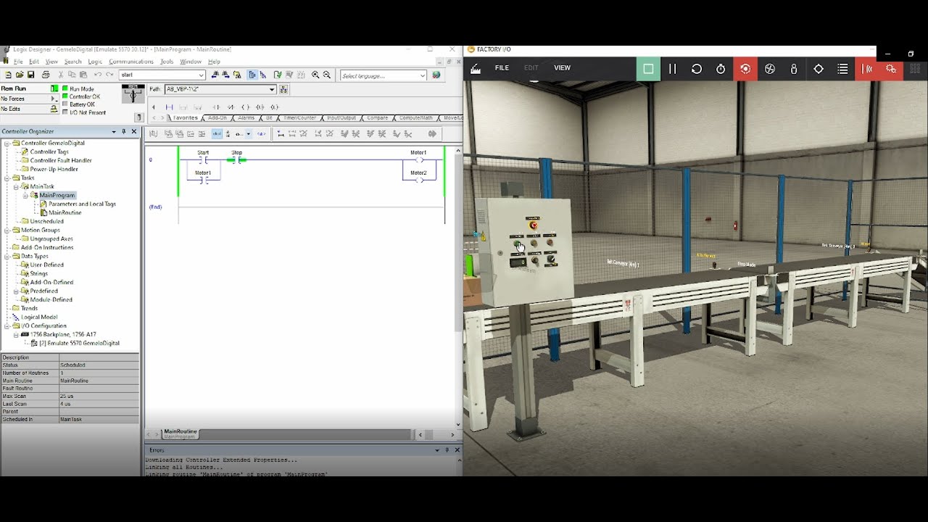Switch to the Compare instruction tab

click(377, 117)
